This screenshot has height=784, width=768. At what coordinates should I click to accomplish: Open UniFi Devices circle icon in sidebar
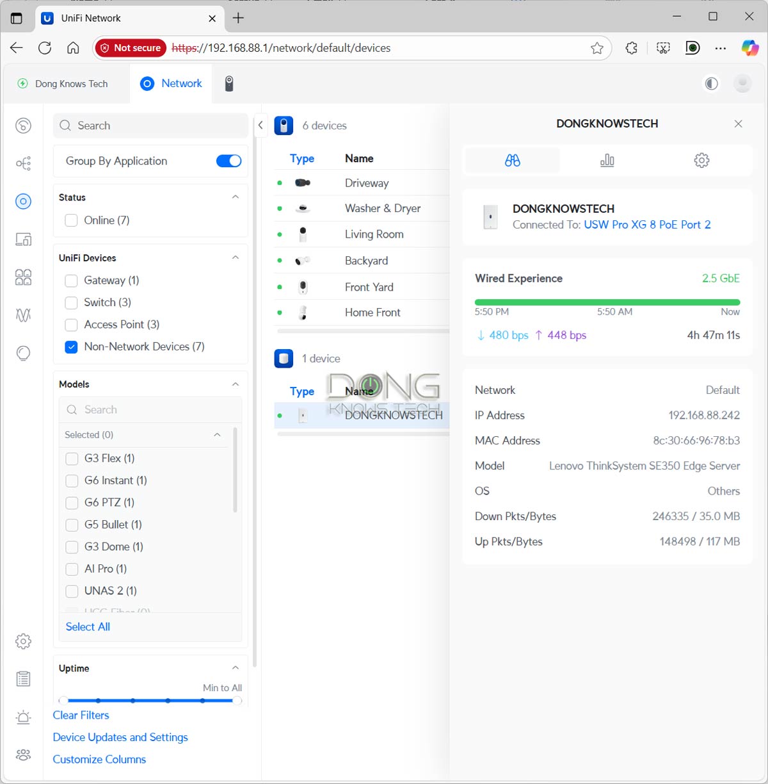[x=23, y=202]
